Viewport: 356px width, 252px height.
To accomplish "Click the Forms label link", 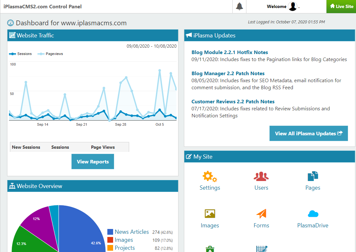I will click(261, 225).
